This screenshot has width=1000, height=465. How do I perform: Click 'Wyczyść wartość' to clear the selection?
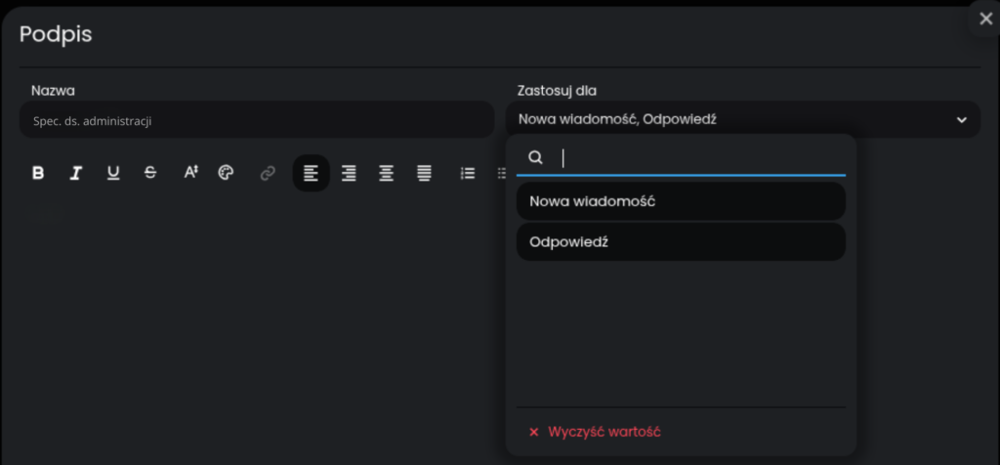pos(601,432)
